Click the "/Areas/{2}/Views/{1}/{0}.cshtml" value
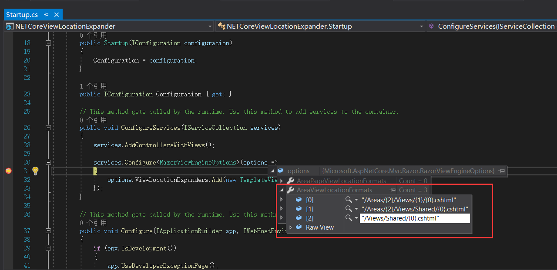 pos(409,200)
